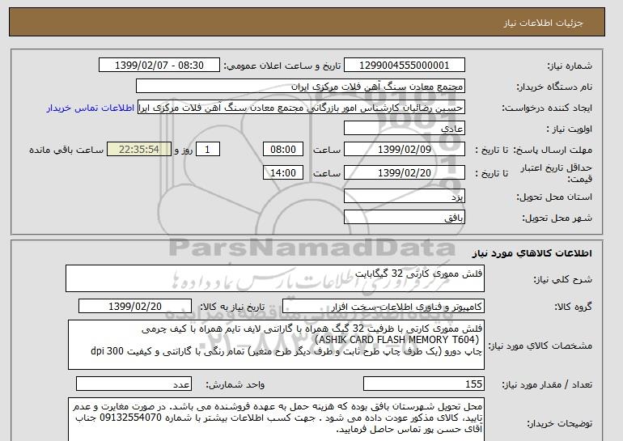The image size is (623, 441).
Task: Click response deadline date 1399/02/09
Action: 404,150
